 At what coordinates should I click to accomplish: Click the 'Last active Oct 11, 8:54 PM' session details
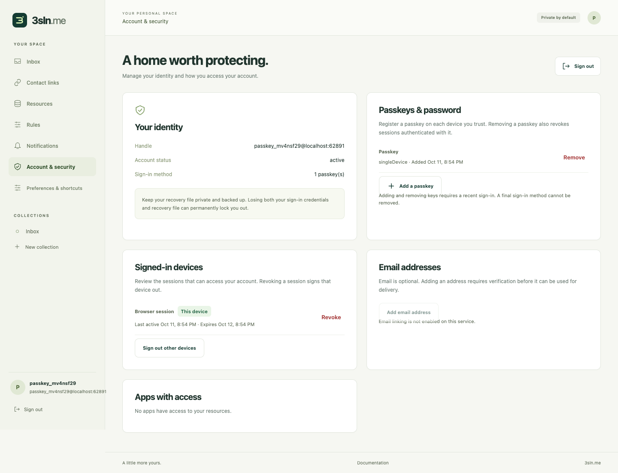coord(194,324)
